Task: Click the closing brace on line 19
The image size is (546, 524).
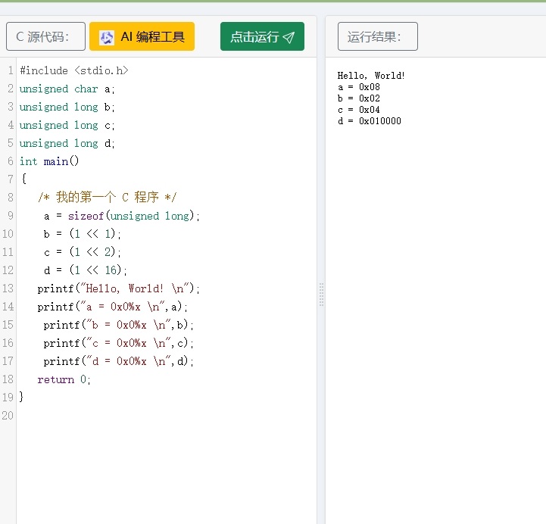Action: (x=22, y=397)
